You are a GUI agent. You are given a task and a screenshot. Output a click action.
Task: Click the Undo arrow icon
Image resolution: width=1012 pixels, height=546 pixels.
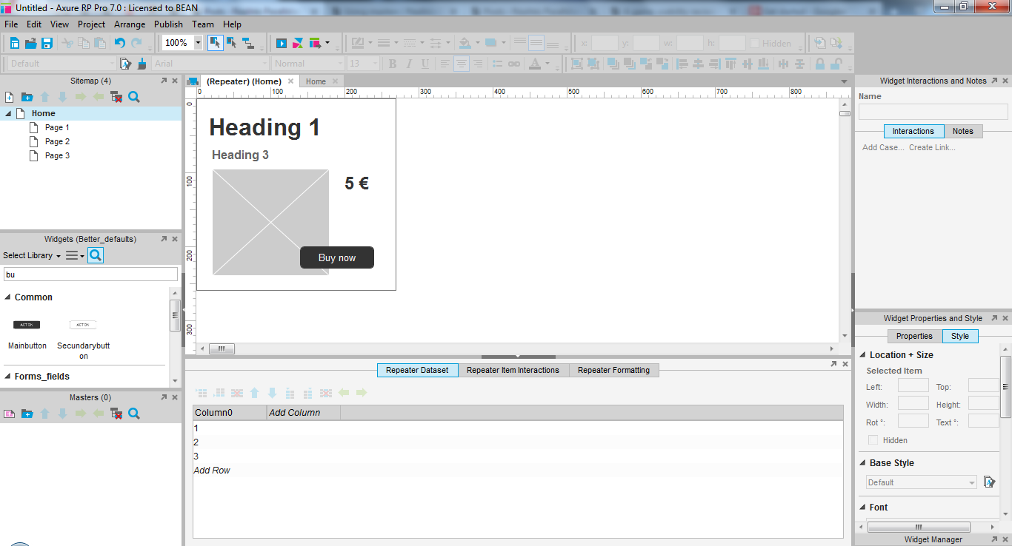pos(120,43)
